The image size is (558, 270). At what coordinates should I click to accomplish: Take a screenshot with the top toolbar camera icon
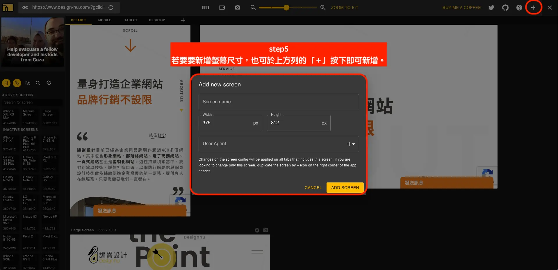(x=238, y=8)
